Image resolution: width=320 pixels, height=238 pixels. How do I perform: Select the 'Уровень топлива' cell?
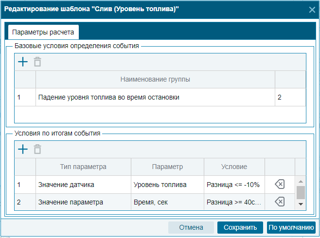click(x=167, y=185)
